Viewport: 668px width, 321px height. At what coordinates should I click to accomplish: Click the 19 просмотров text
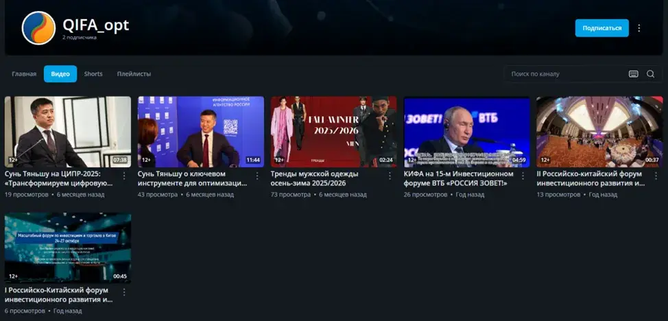click(27, 194)
